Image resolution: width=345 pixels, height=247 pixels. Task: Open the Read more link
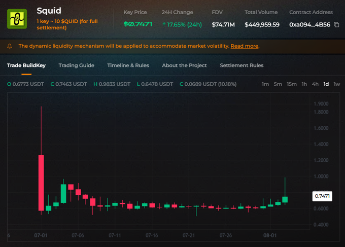coord(245,46)
